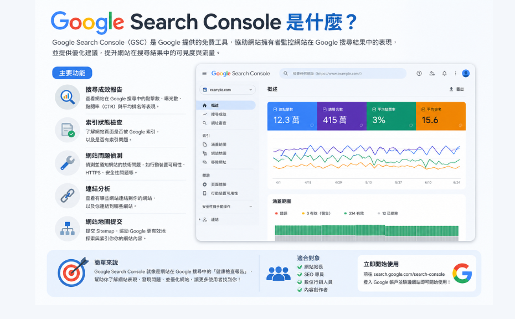Open the user management icon

tap(432, 73)
